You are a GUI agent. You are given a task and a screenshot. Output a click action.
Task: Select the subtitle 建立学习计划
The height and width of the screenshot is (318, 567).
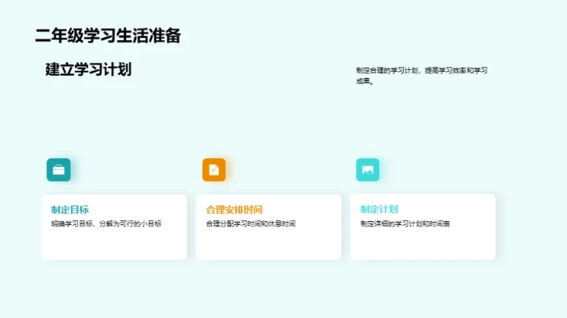click(x=88, y=69)
